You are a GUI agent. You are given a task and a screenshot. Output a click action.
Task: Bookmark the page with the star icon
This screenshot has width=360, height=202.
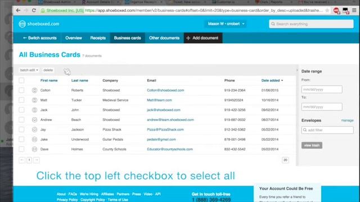tap(327, 11)
